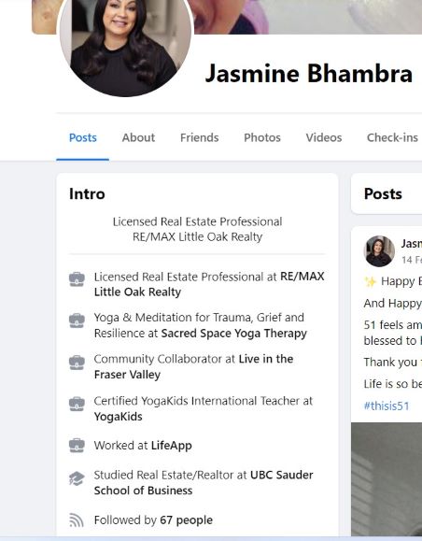Click the #thisis51 hashtag
Screen dimensions: 422x541
point(387,406)
